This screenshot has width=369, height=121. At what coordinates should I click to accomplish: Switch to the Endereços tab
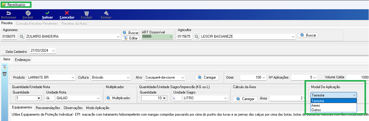click(x=22, y=59)
